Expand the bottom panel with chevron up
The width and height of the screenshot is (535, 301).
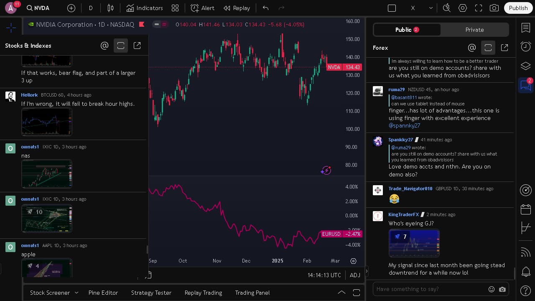click(x=341, y=293)
